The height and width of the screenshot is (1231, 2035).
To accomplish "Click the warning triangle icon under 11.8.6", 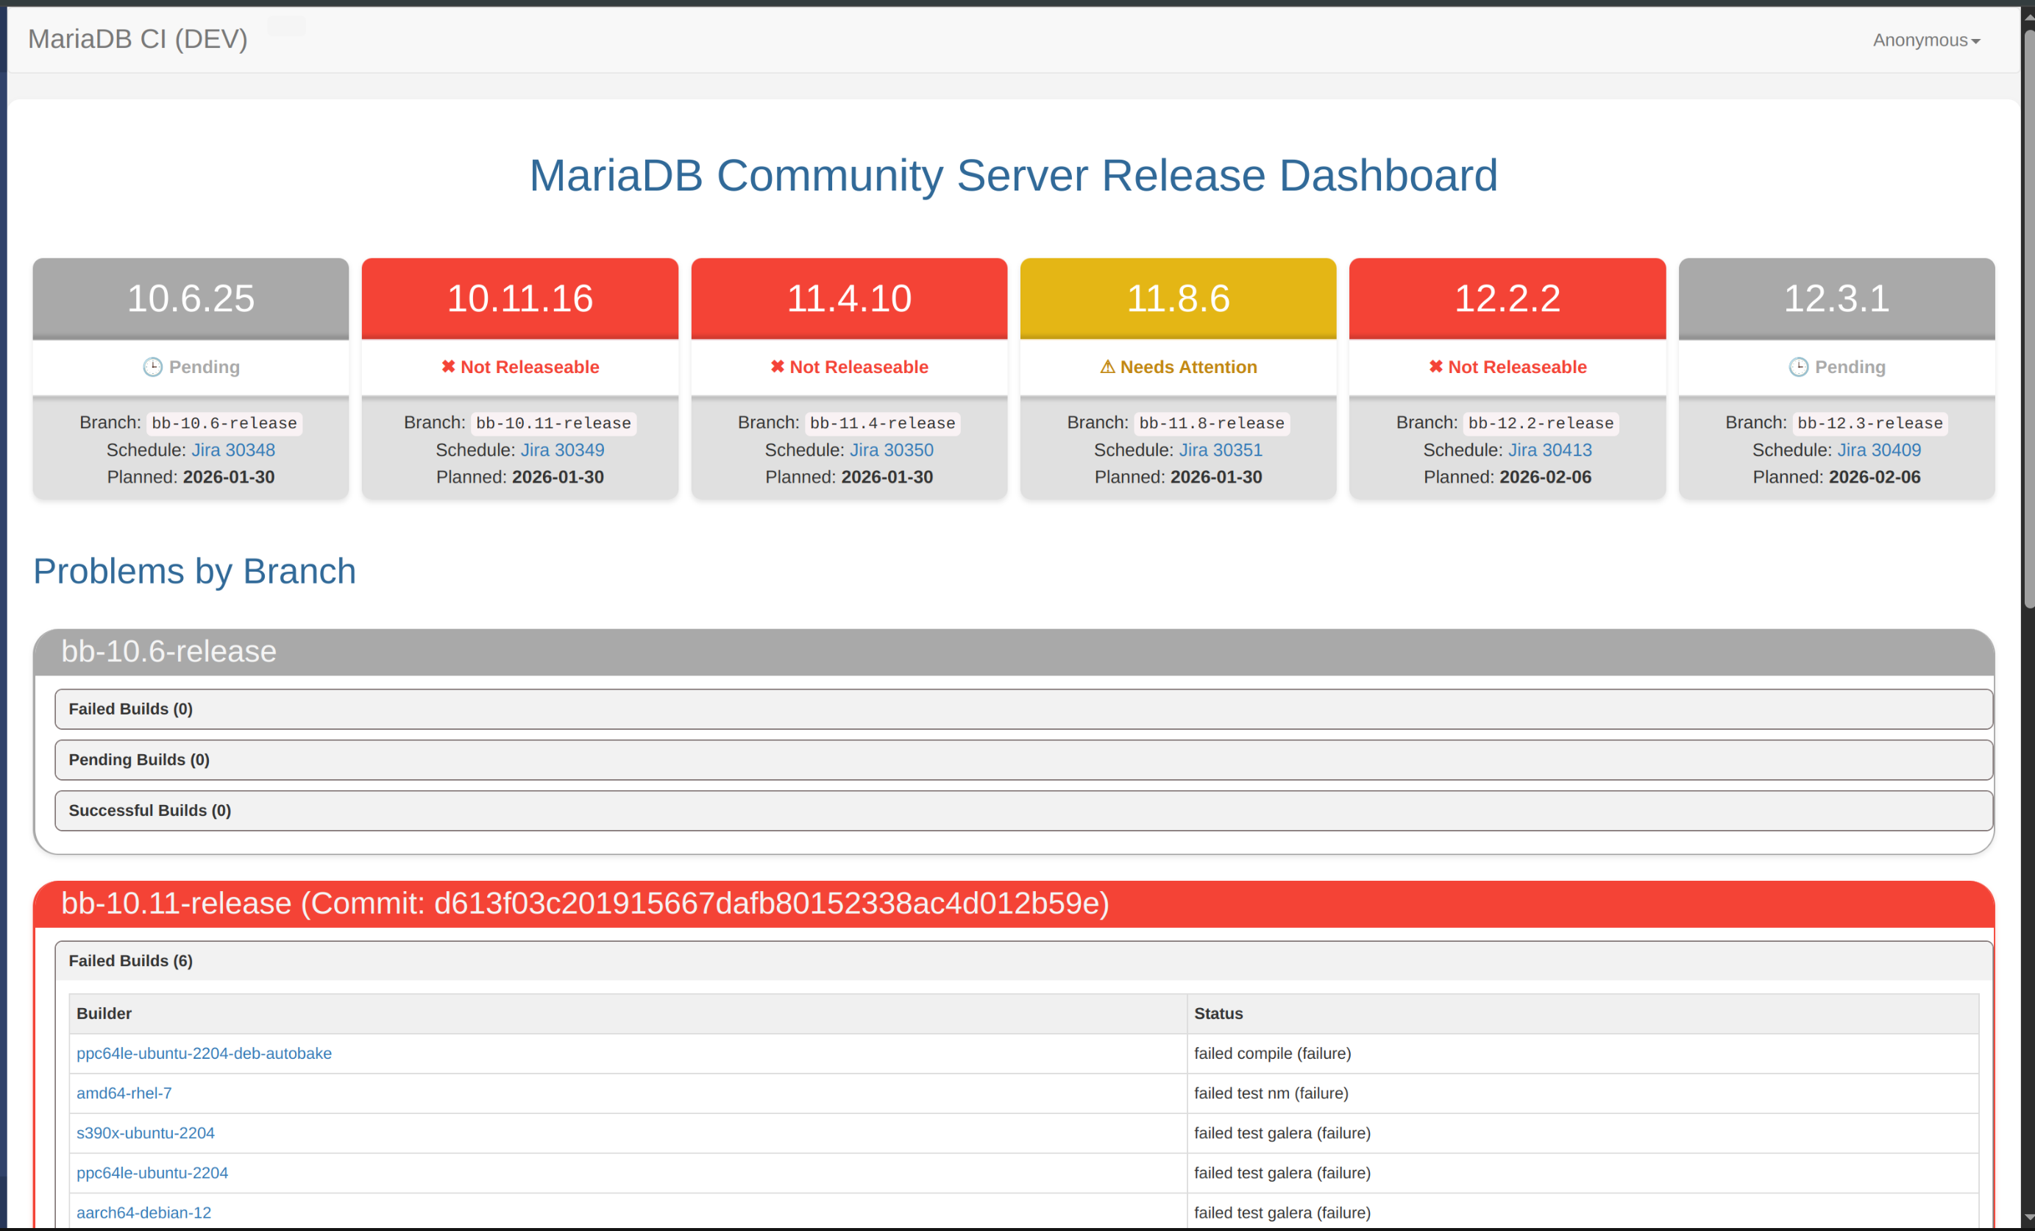I will click(1107, 367).
